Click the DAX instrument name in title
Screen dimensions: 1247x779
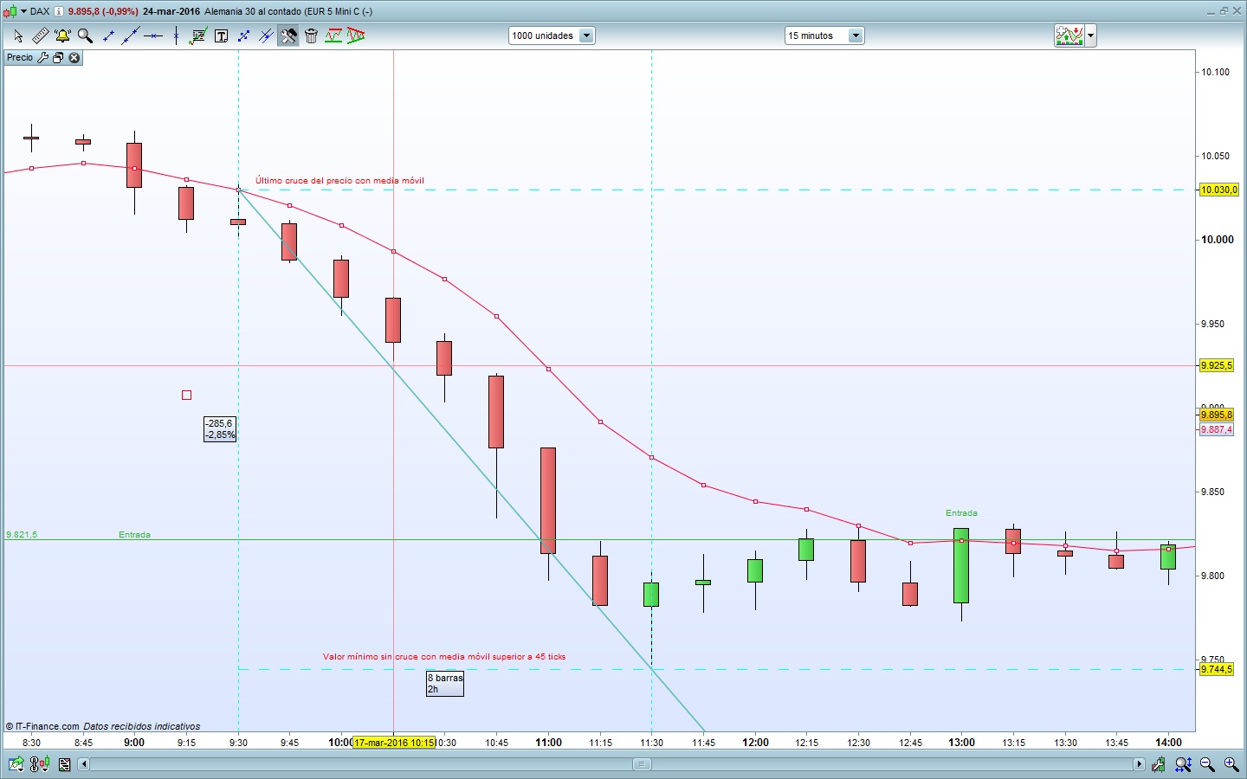(40, 11)
